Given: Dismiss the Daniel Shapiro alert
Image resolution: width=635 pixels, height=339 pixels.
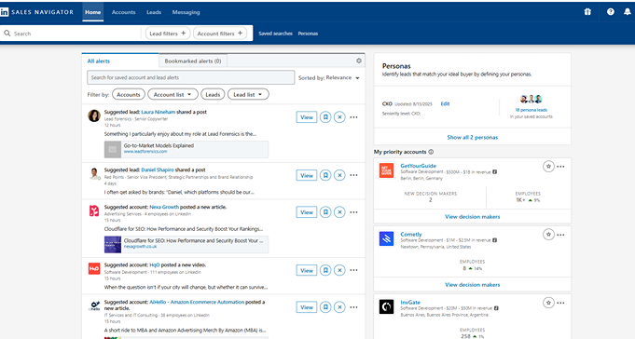Looking at the screenshot, I should pyautogui.click(x=339, y=175).
